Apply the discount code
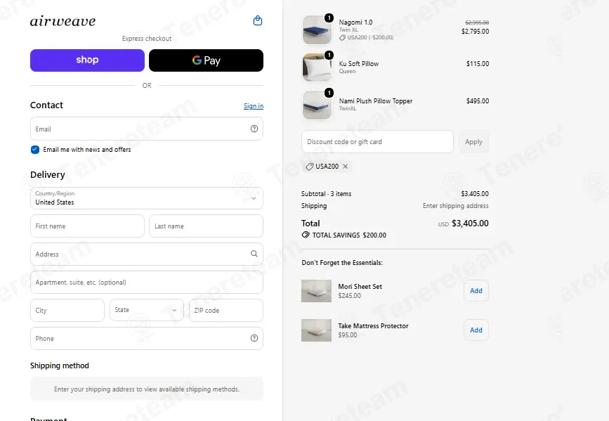Image resolution: width=609 pixels, height=421 pixels. tap(474, 142)
